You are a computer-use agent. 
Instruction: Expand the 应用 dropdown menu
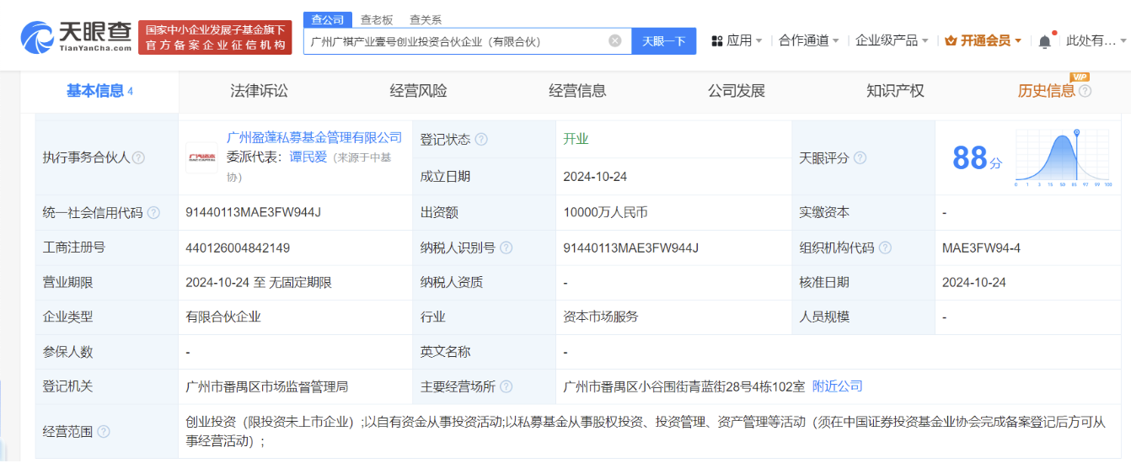coord(737,40)
